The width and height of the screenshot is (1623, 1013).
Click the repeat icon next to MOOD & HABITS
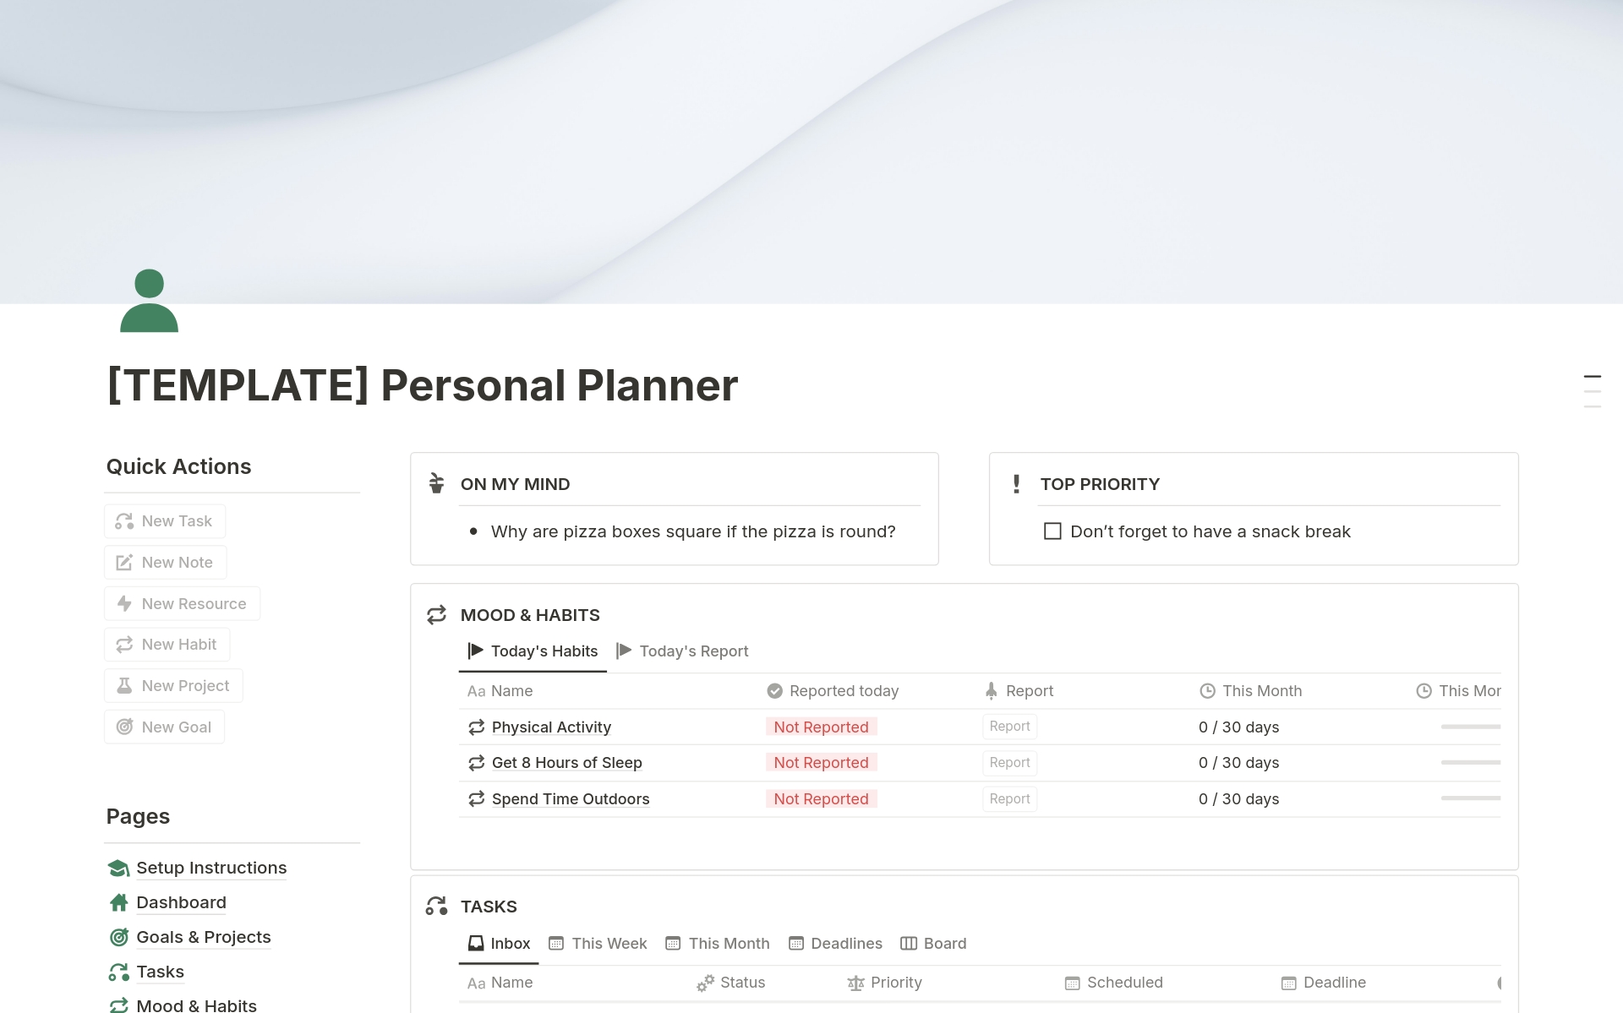(x=436, y=614)
